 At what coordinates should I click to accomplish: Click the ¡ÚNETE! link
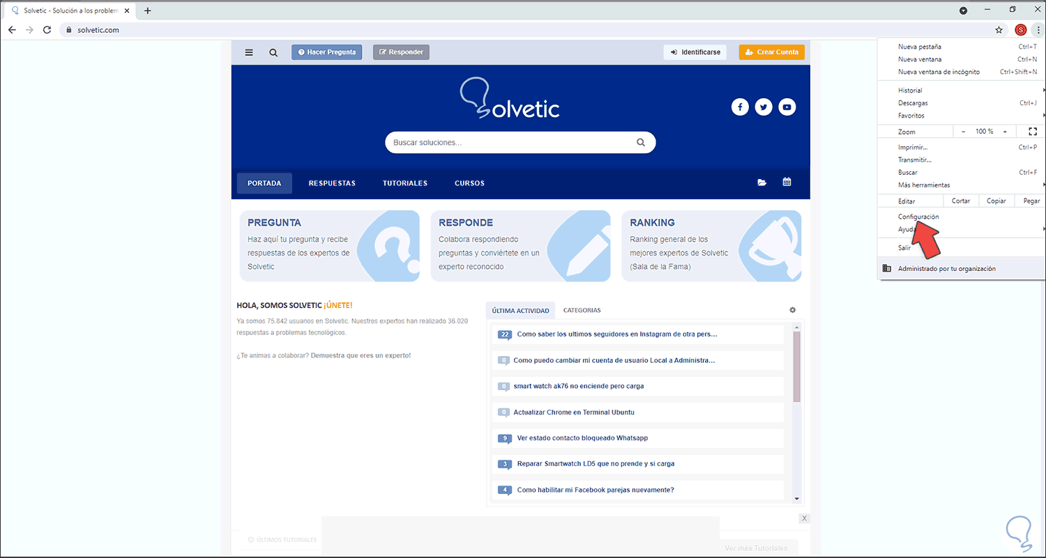tap(338, 305)
